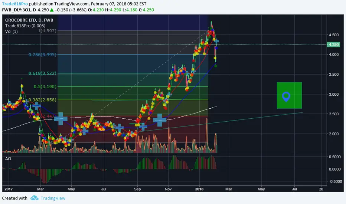
Task: Click the blue location pin marker
Action: coord(286,97)
